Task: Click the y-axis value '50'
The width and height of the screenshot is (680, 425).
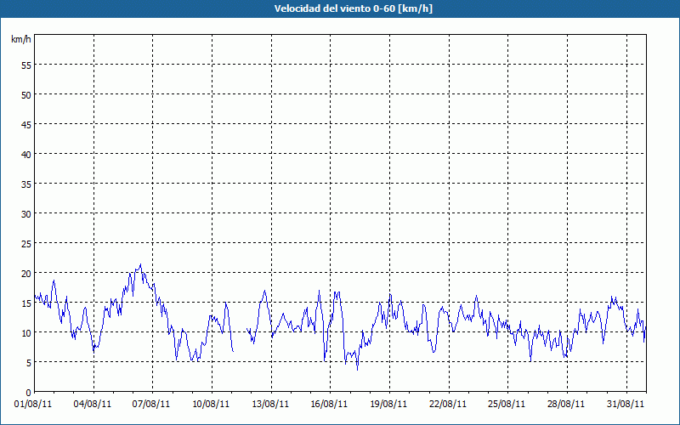Action: coord(26,95)
